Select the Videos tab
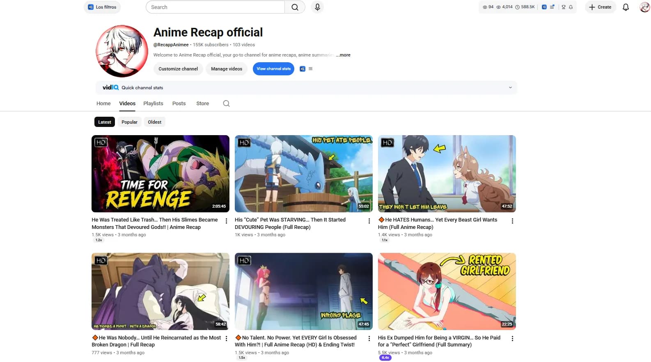Viewport: 651px width, 362px height. (x=127, y=104)
